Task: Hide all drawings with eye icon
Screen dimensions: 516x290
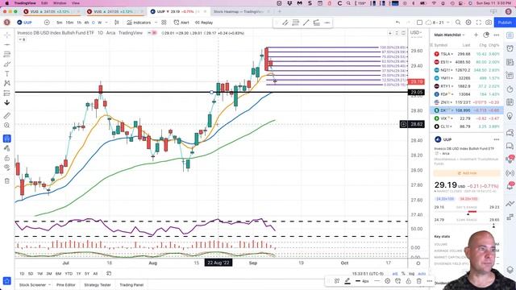Action: tap(7, 168)
